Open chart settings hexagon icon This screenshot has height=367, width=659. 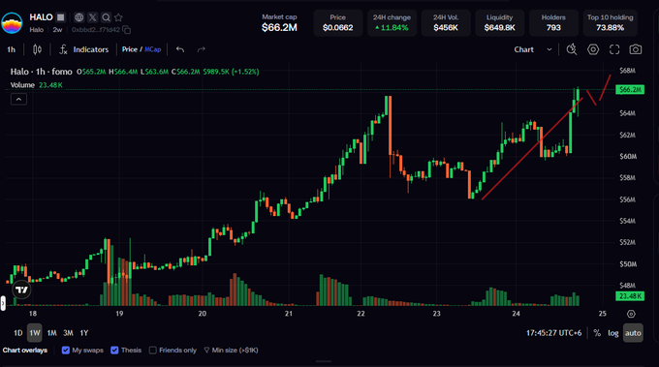click(x=593, y=49)
